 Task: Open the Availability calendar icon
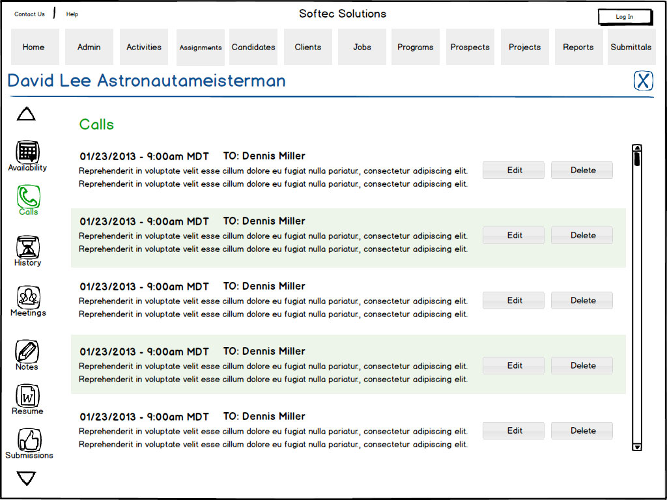pyautogui.click(x=27, y=152)
